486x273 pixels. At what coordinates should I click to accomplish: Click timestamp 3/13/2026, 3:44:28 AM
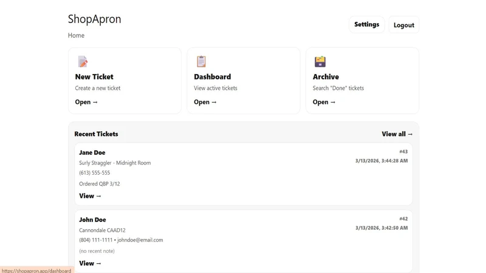[382, 161]
